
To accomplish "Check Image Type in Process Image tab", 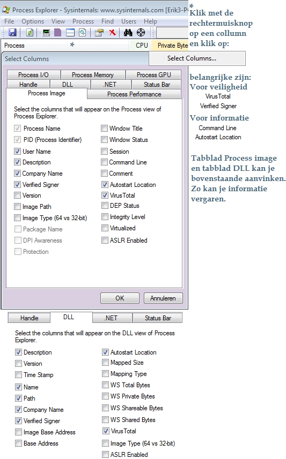I will (18, 218).
